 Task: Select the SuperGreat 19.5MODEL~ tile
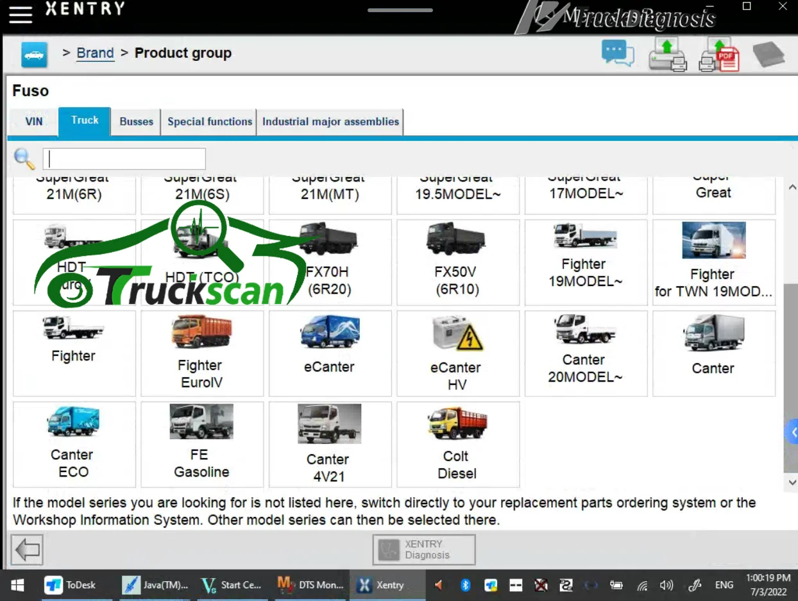(x=458, y=195)
